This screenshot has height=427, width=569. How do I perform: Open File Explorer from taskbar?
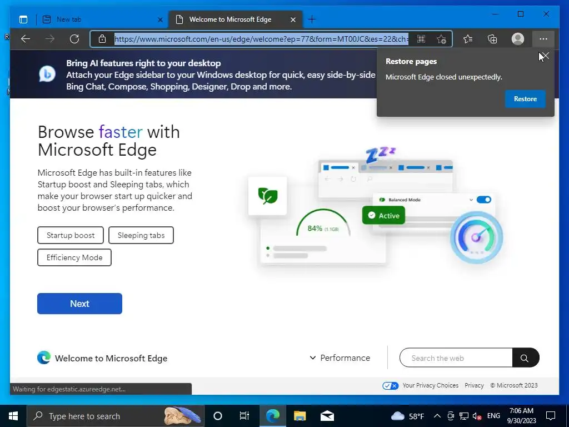click(x=300, y=416)
